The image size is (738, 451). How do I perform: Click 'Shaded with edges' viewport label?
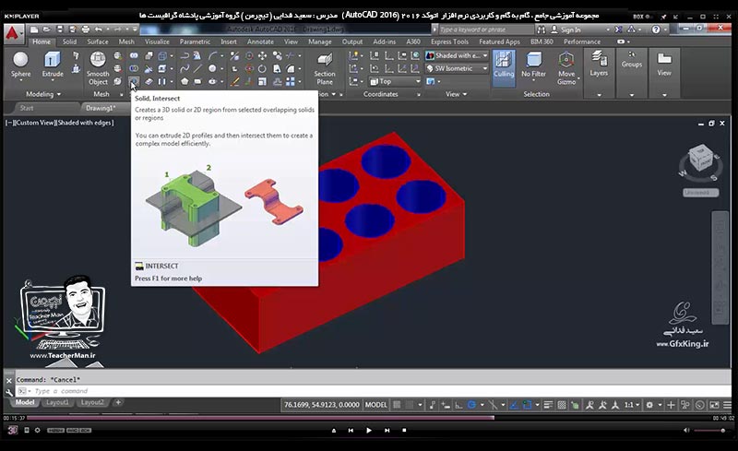(x=85, y=123)
